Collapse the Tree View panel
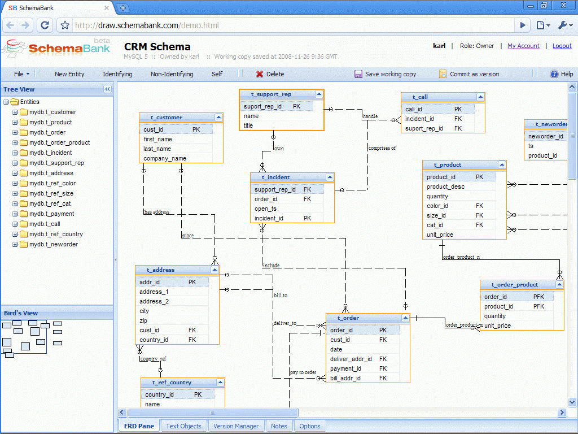The image size is (578, 434). coord(107,89)
